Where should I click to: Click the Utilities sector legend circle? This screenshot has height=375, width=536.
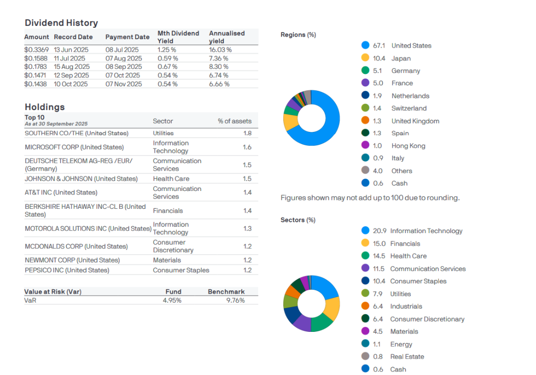click(x=366, y=294)
